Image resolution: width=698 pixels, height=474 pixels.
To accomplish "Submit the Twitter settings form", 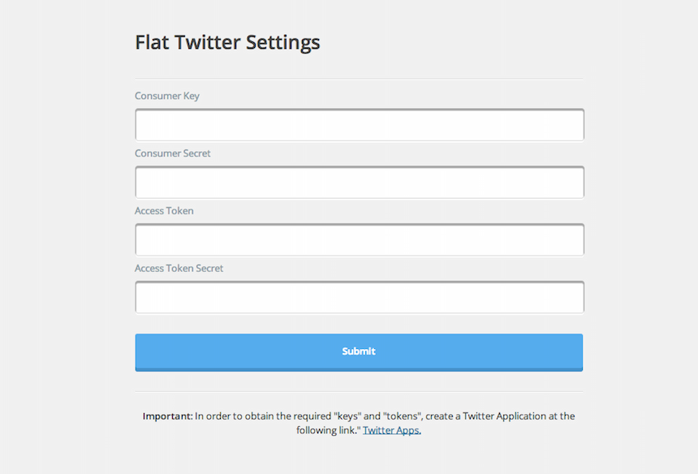I will (x=359, y=352).
